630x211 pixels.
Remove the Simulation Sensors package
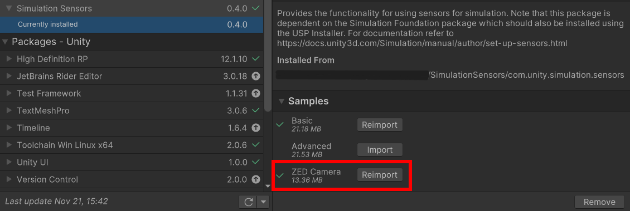(x=599, y=202)
